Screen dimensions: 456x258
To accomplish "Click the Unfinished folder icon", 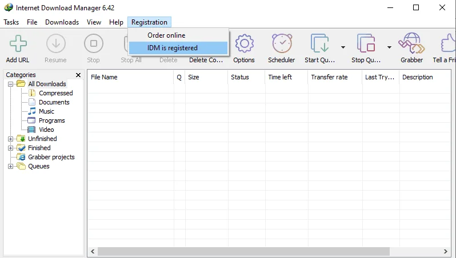I will (21, 139).
